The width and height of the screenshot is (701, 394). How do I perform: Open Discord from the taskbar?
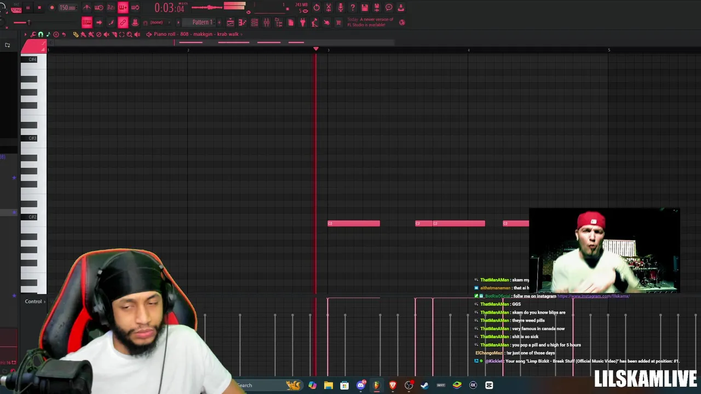361,385
